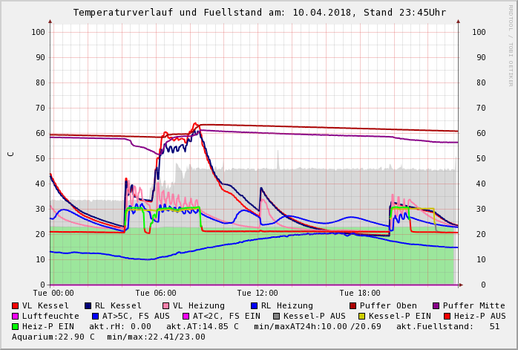
Task: Click the Aquarium temperature reading text
Action: tap(50, 337)
